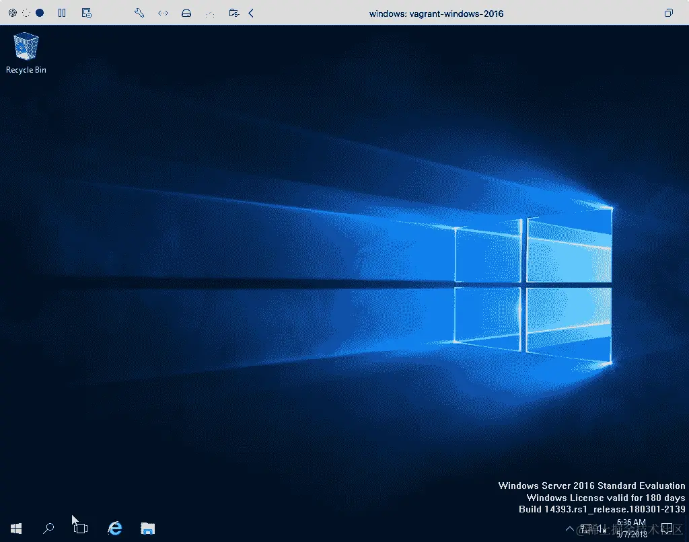The width and height of the screenshot is (689, 542).
Task: Toggle full screen via top-right window icon
Action: coord(668,13)
